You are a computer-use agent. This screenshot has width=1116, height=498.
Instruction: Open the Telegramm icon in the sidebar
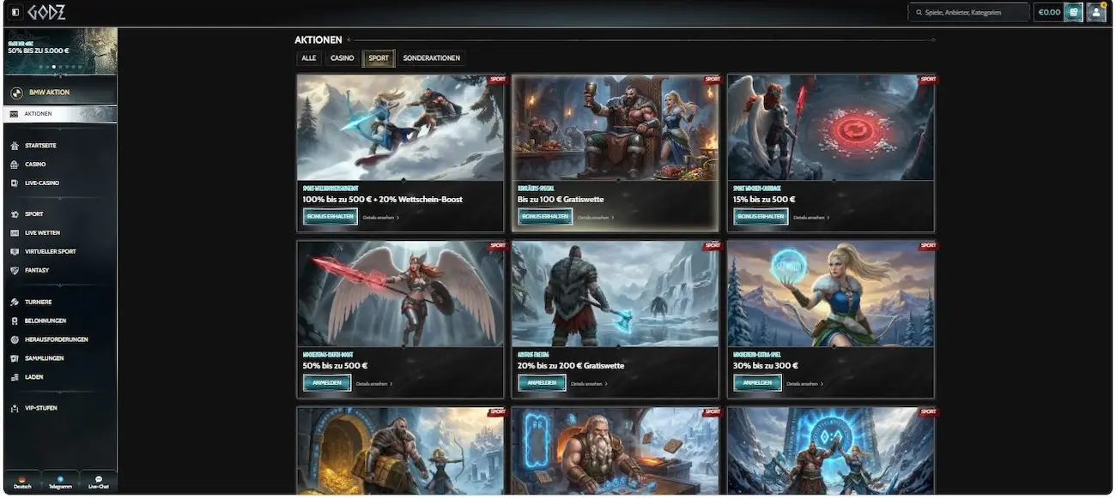pyautogui.click(x=60, y=482)
